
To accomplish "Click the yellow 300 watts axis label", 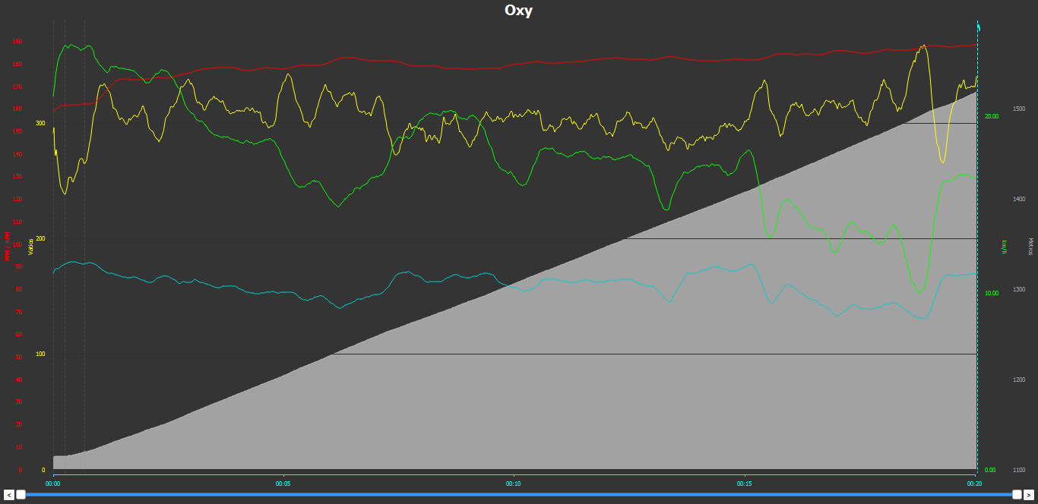I will point(40,123).
